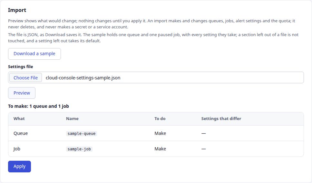Click the dash in the sample-job row

tap(204, 149)
